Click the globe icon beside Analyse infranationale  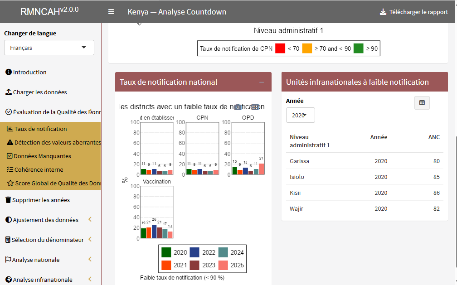pyautogui.click(x=9, y=280)
